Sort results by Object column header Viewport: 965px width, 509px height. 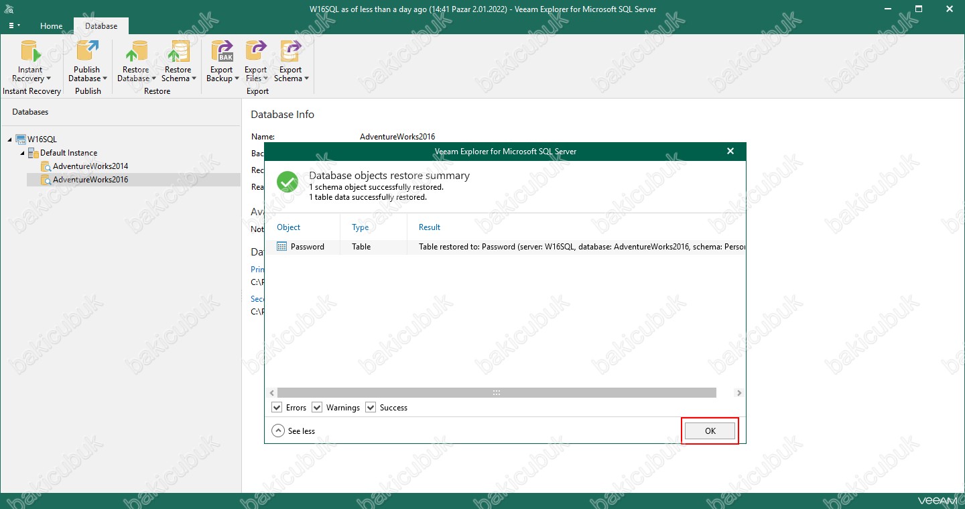289,227
